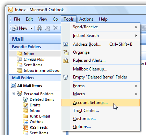Click the Outlook icon in title bar
The height and width of the screenshot is (135, 146).
10,10
